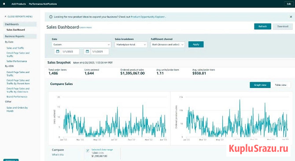Click the By Date heading in sidebar
This screenshot has height=161, width=295.
[9, 42]
